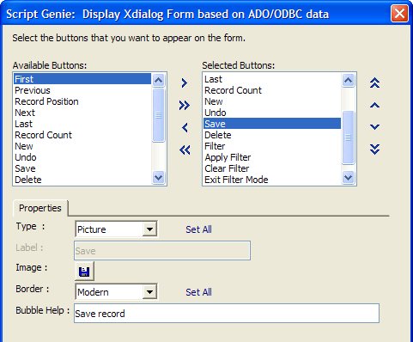Select Delete in Selected Buttons list
Viewport: 413px width, 342px height.
[272, 135]
